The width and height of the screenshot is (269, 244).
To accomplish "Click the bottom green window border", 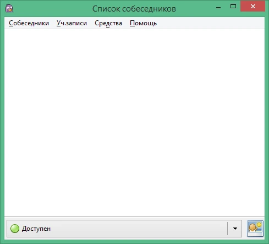I will [x=134, y=242].
